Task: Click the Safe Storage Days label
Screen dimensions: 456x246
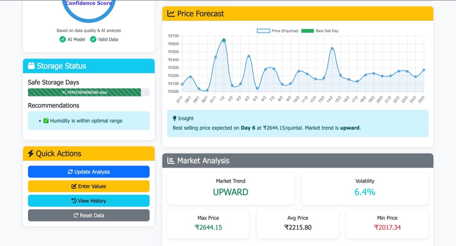Action: coord(54,82)
